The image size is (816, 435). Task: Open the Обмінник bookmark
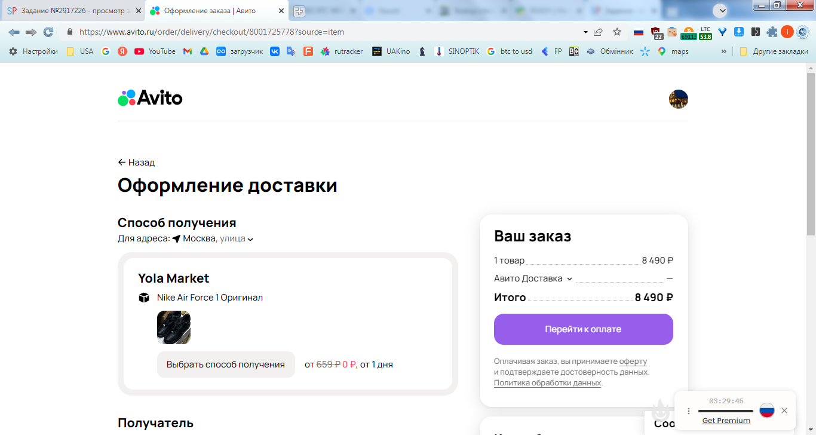[609, 51]
